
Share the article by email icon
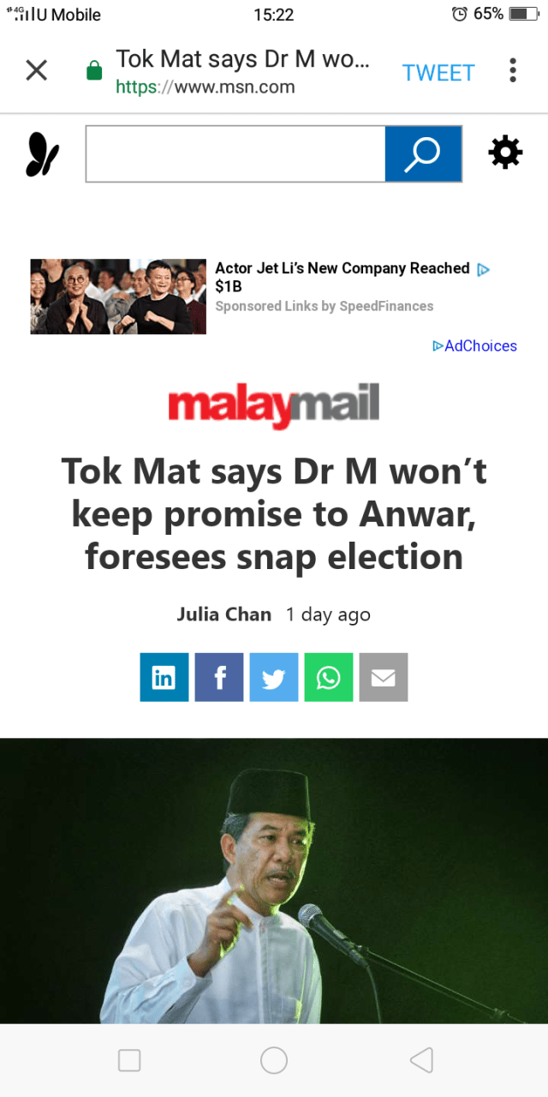point(384,677)
